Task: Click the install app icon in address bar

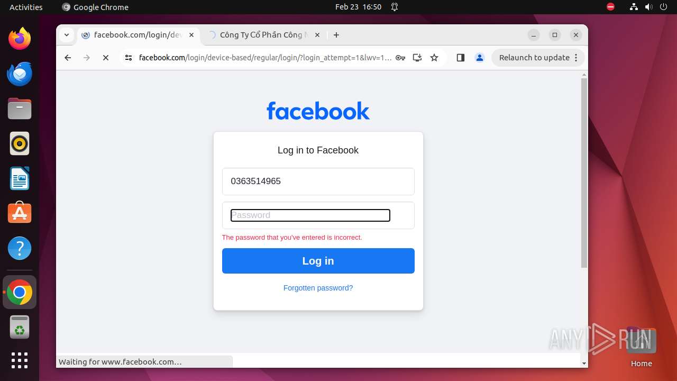Action: click(417, 58)
